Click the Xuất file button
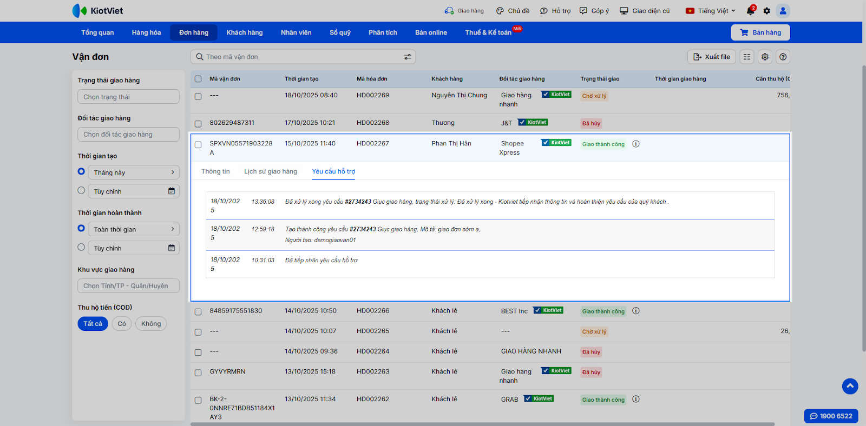 (711, 57)
